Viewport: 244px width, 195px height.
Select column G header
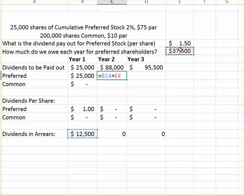[227, 2]
